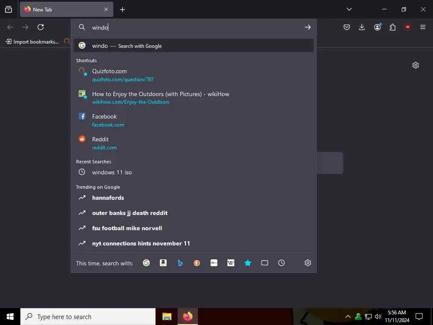Open the Firefox account menu
The height and width of the screenshot is (325, 433).
point(377,27)
